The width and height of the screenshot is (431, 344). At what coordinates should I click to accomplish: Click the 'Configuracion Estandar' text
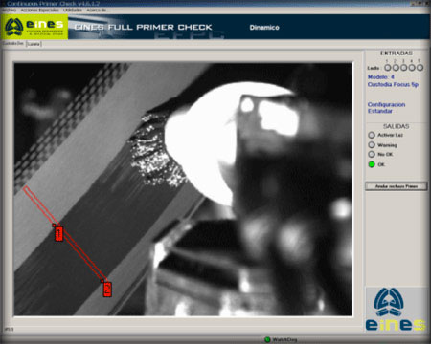(386, 108)
